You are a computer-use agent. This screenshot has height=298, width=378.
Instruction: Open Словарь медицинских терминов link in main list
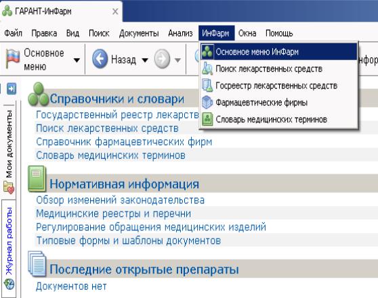tap(110, 155)
